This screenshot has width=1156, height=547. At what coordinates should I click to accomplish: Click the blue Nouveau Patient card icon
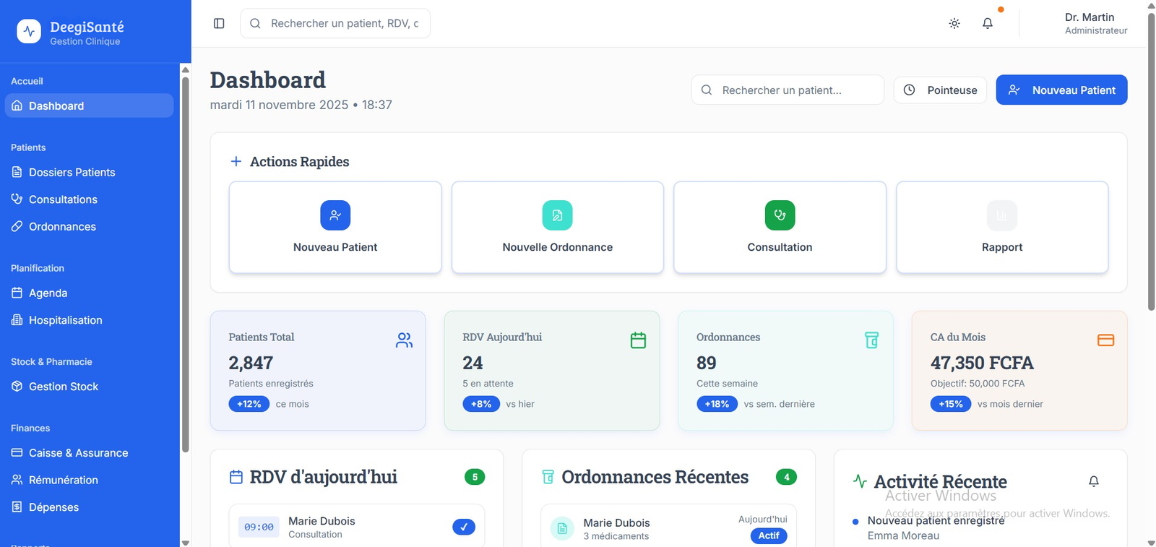tap(335, 215)
